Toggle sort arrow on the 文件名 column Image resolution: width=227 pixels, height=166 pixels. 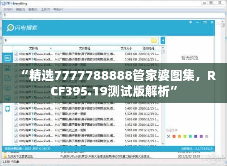point(51,48)
